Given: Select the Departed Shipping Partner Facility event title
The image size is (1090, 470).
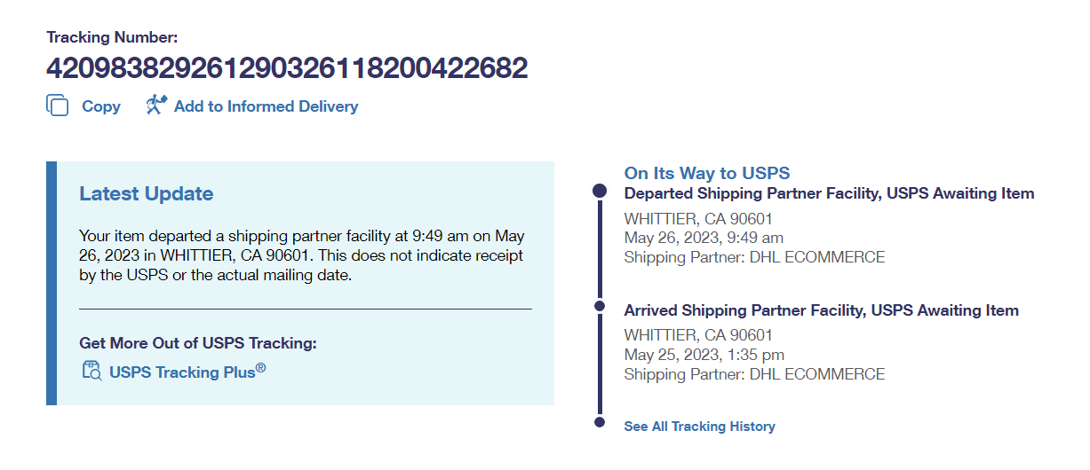Looking at the screenshot, I should pos(829,193).
